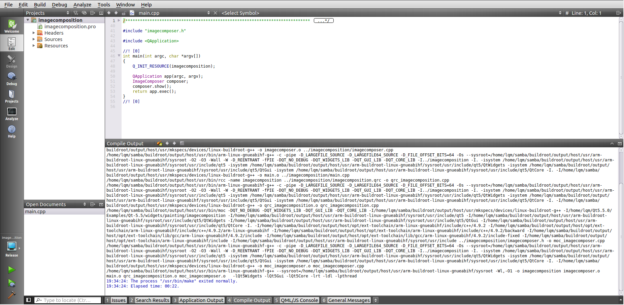
Task: Switch to Debug mode in the sidebar
Action: [11, 79]
